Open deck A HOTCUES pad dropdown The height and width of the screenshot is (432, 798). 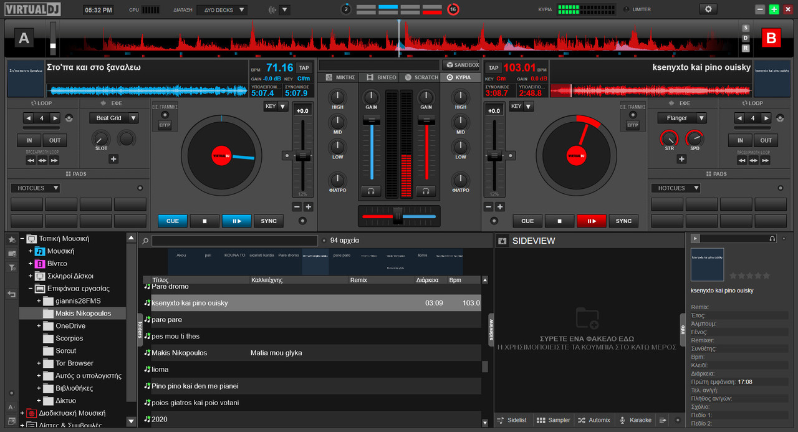click(x=35, y=188)
